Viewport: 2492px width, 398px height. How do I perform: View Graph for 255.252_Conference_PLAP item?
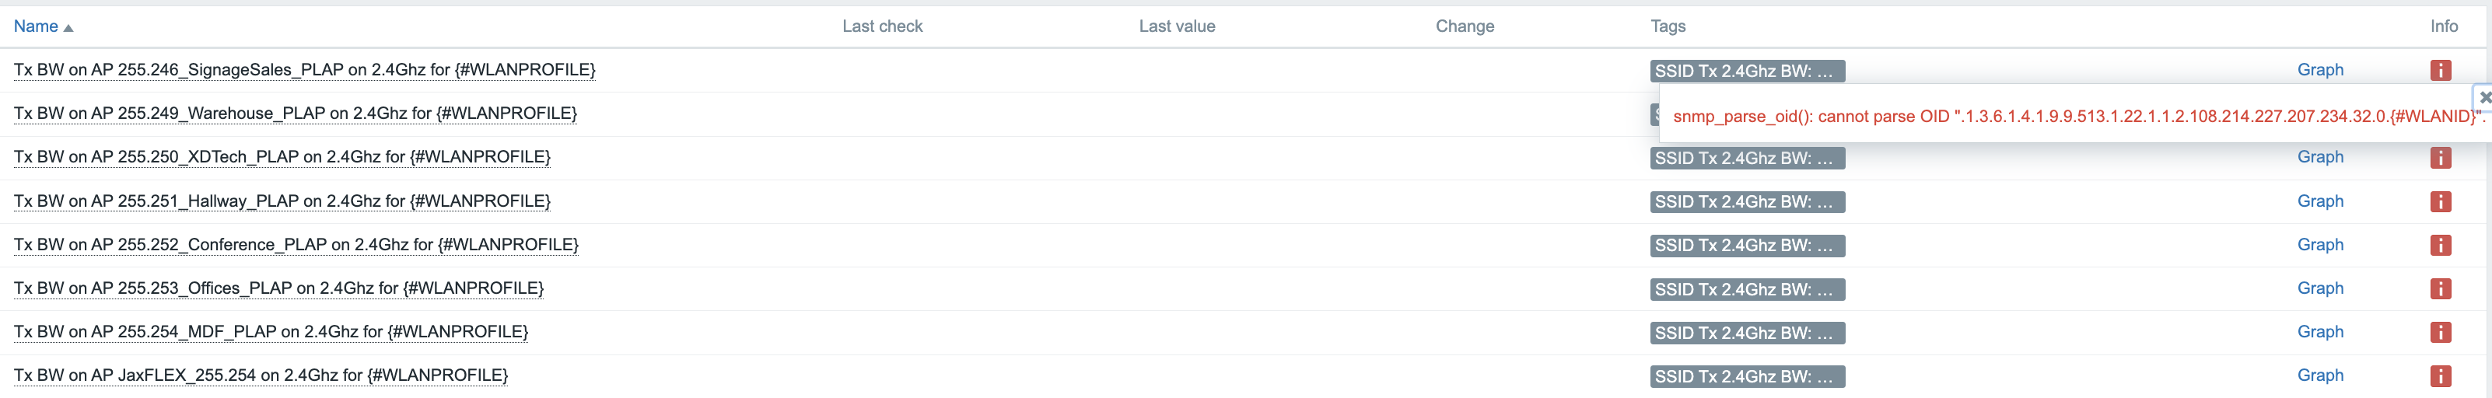coord(2320,244)
